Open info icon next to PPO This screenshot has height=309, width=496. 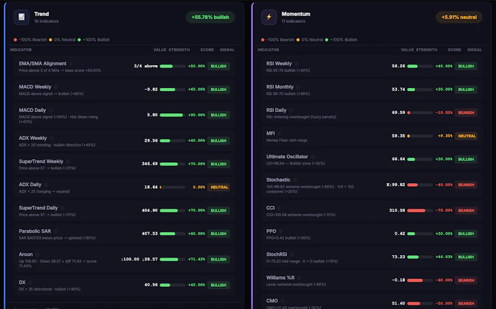(x=281, y=231)
